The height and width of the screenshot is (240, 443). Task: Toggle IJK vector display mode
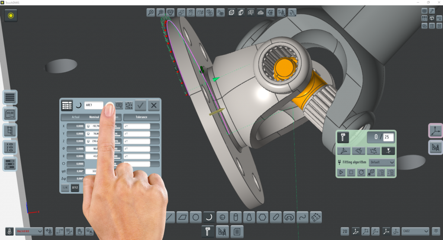click(65, 188)
